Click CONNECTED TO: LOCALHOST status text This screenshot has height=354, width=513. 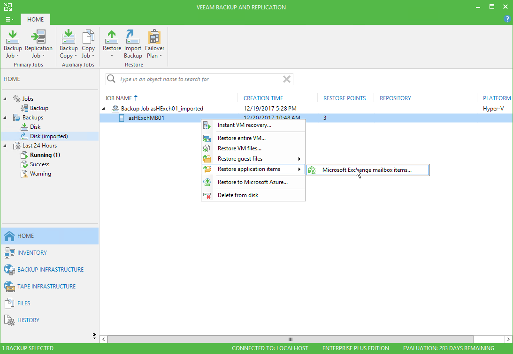tap(270, 348)
